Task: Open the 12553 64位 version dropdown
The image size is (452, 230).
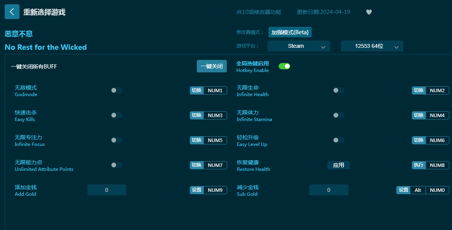Action: 372,46
